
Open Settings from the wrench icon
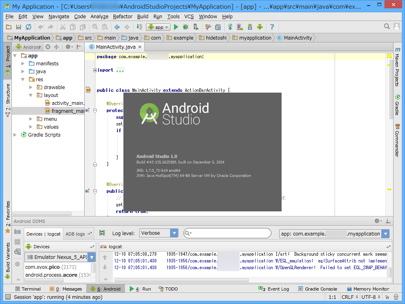[208, 27]
